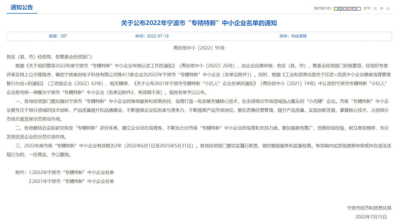Set text size to large (大)
408x222 pixels.
(x=375, y=9)
